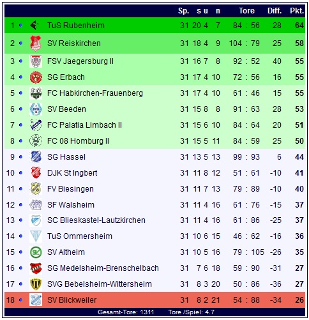Click the FV Biesingen yellow crest

coord(36,189)
